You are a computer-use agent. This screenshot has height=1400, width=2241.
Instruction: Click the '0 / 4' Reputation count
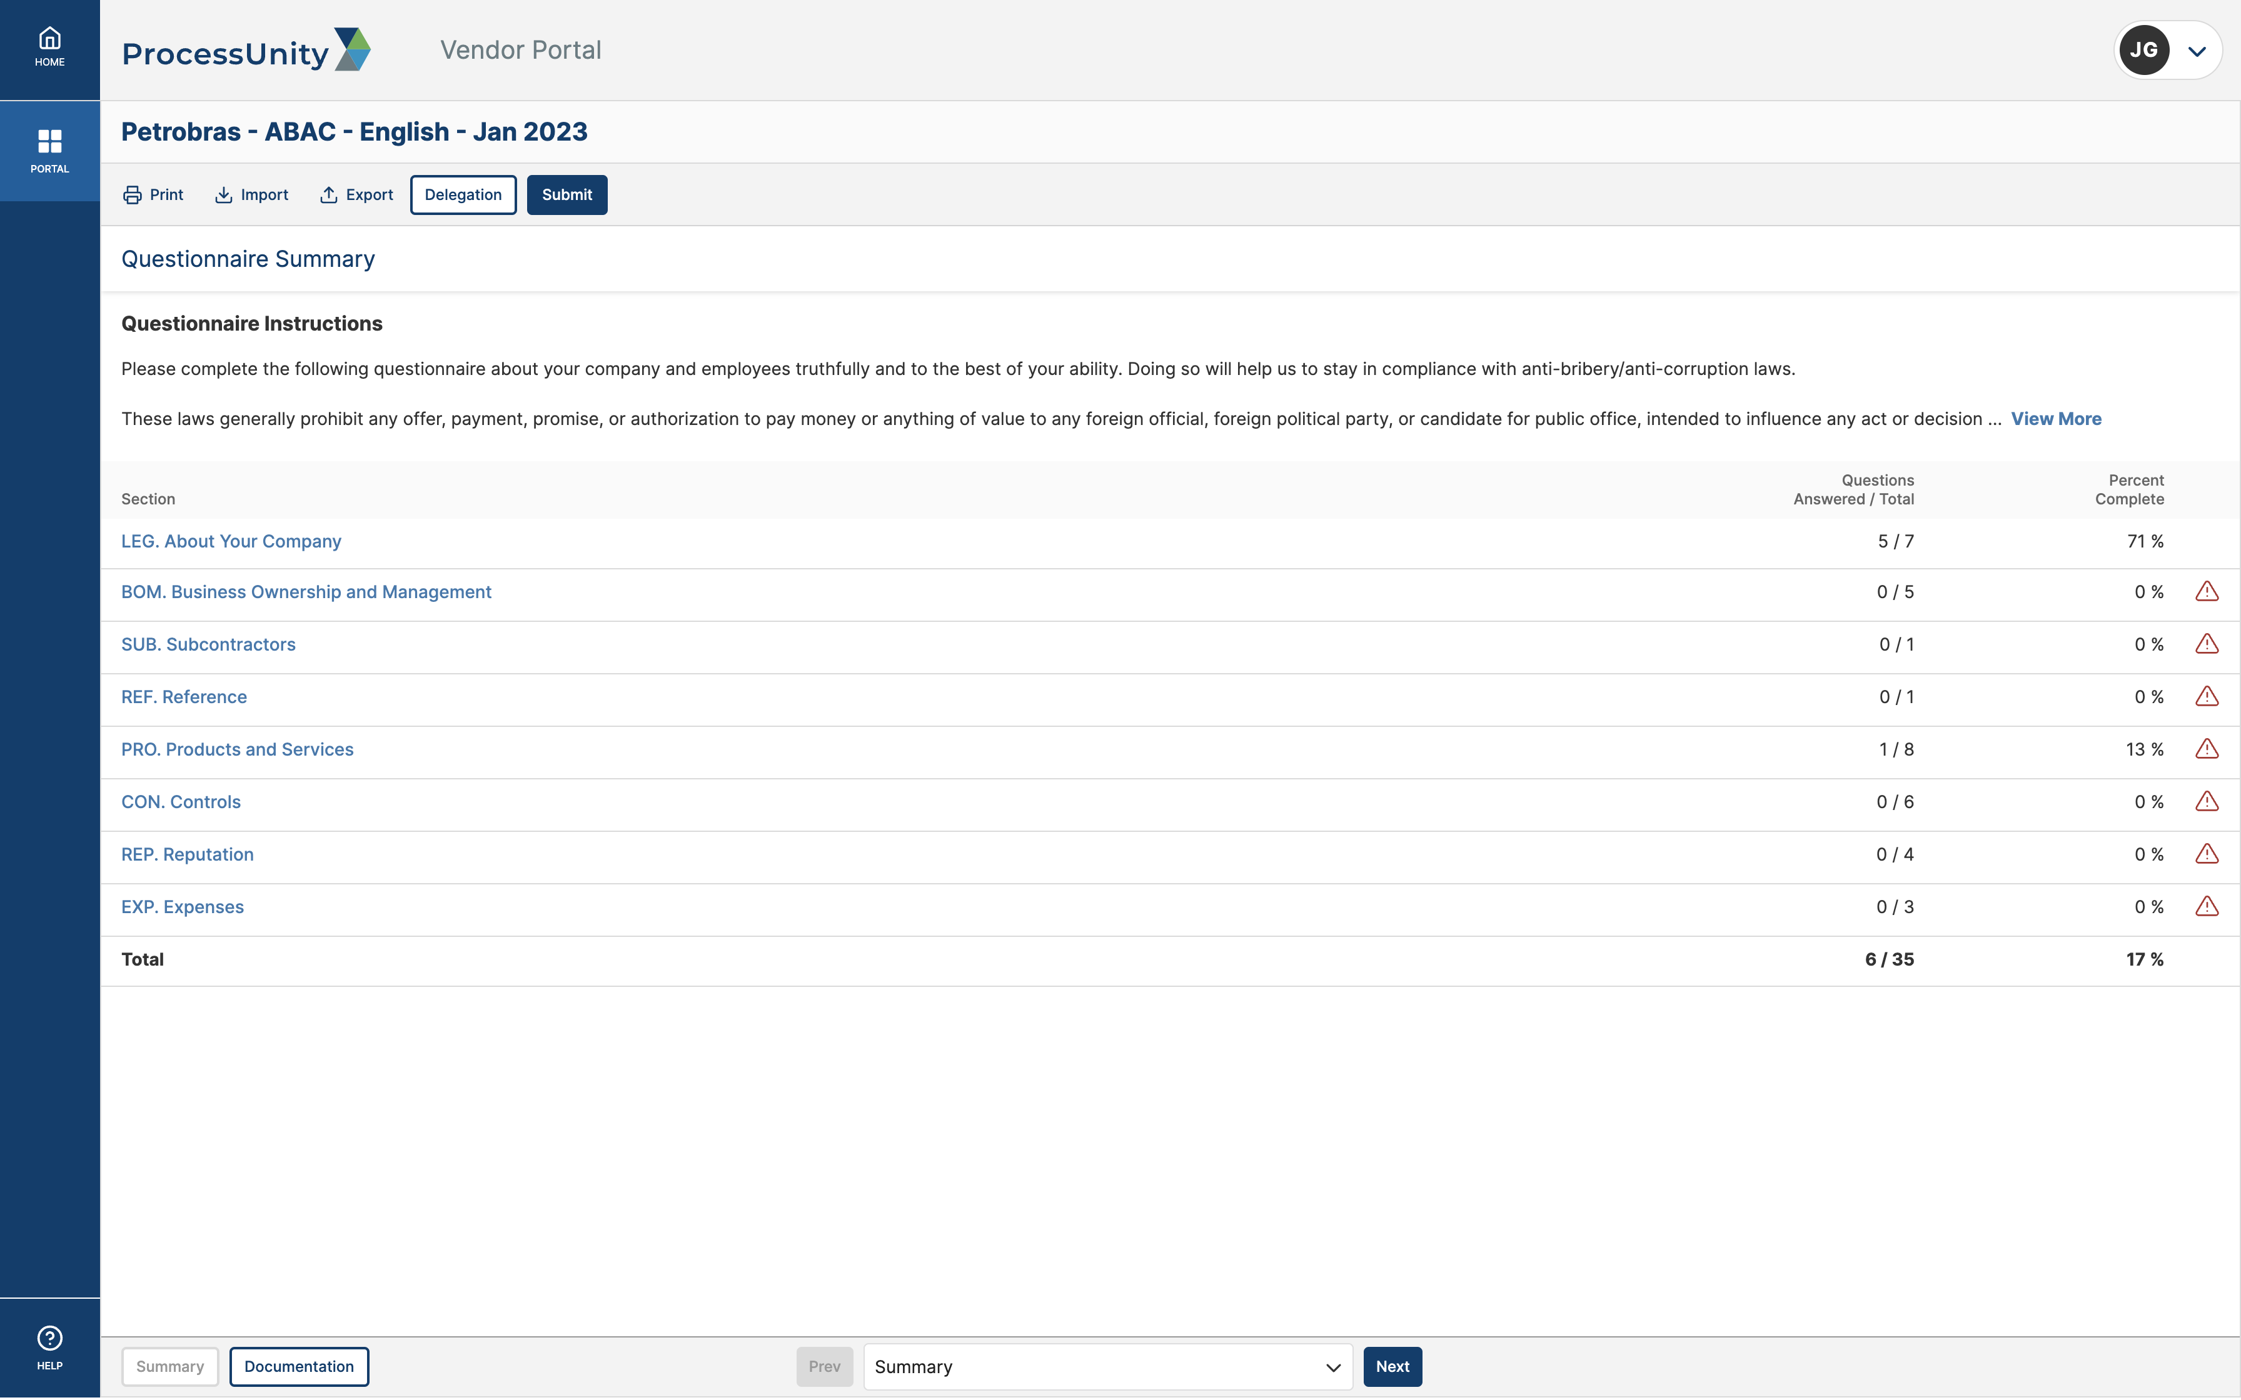pos(1895,854)
